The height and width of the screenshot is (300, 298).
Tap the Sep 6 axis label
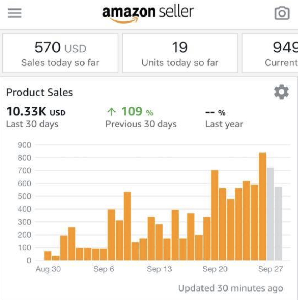[x=104, y=269]
